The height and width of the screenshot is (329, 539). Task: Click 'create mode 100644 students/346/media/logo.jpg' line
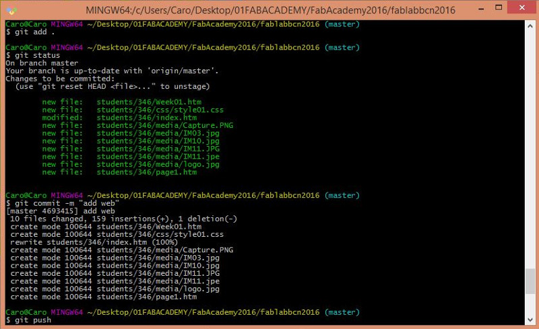[115, 289]
